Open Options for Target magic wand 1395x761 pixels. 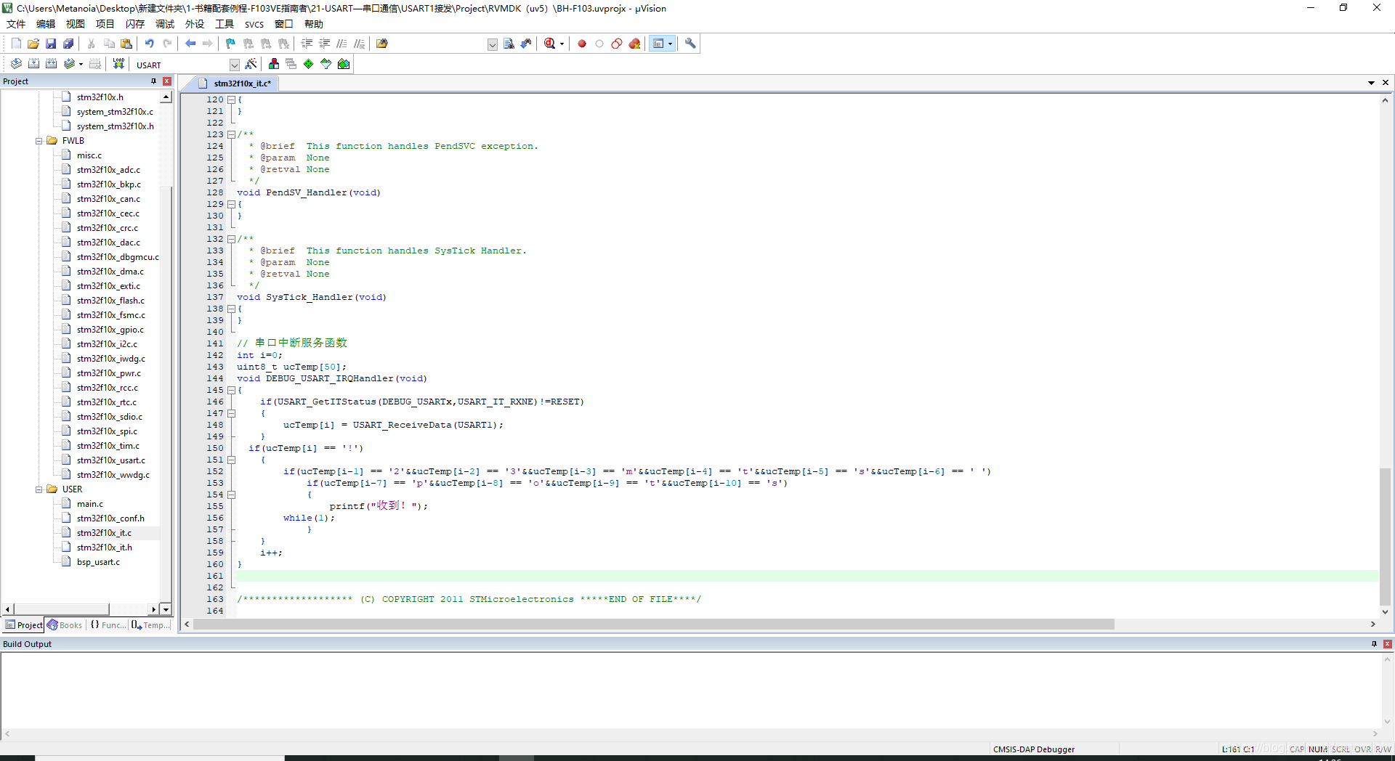click(251, 64)
